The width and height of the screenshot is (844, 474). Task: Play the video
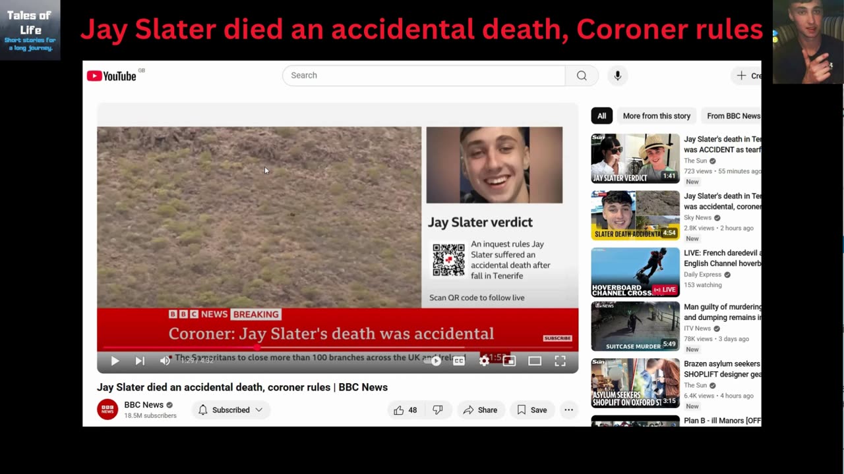tap(115, 361)
